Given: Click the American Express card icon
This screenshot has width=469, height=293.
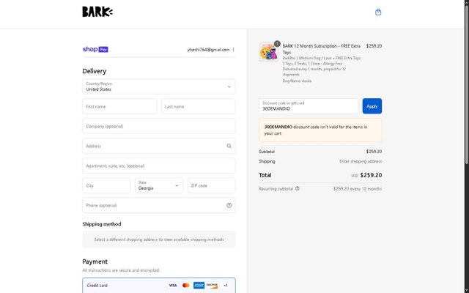Looking at the screenshot, I should pos(199,285).
